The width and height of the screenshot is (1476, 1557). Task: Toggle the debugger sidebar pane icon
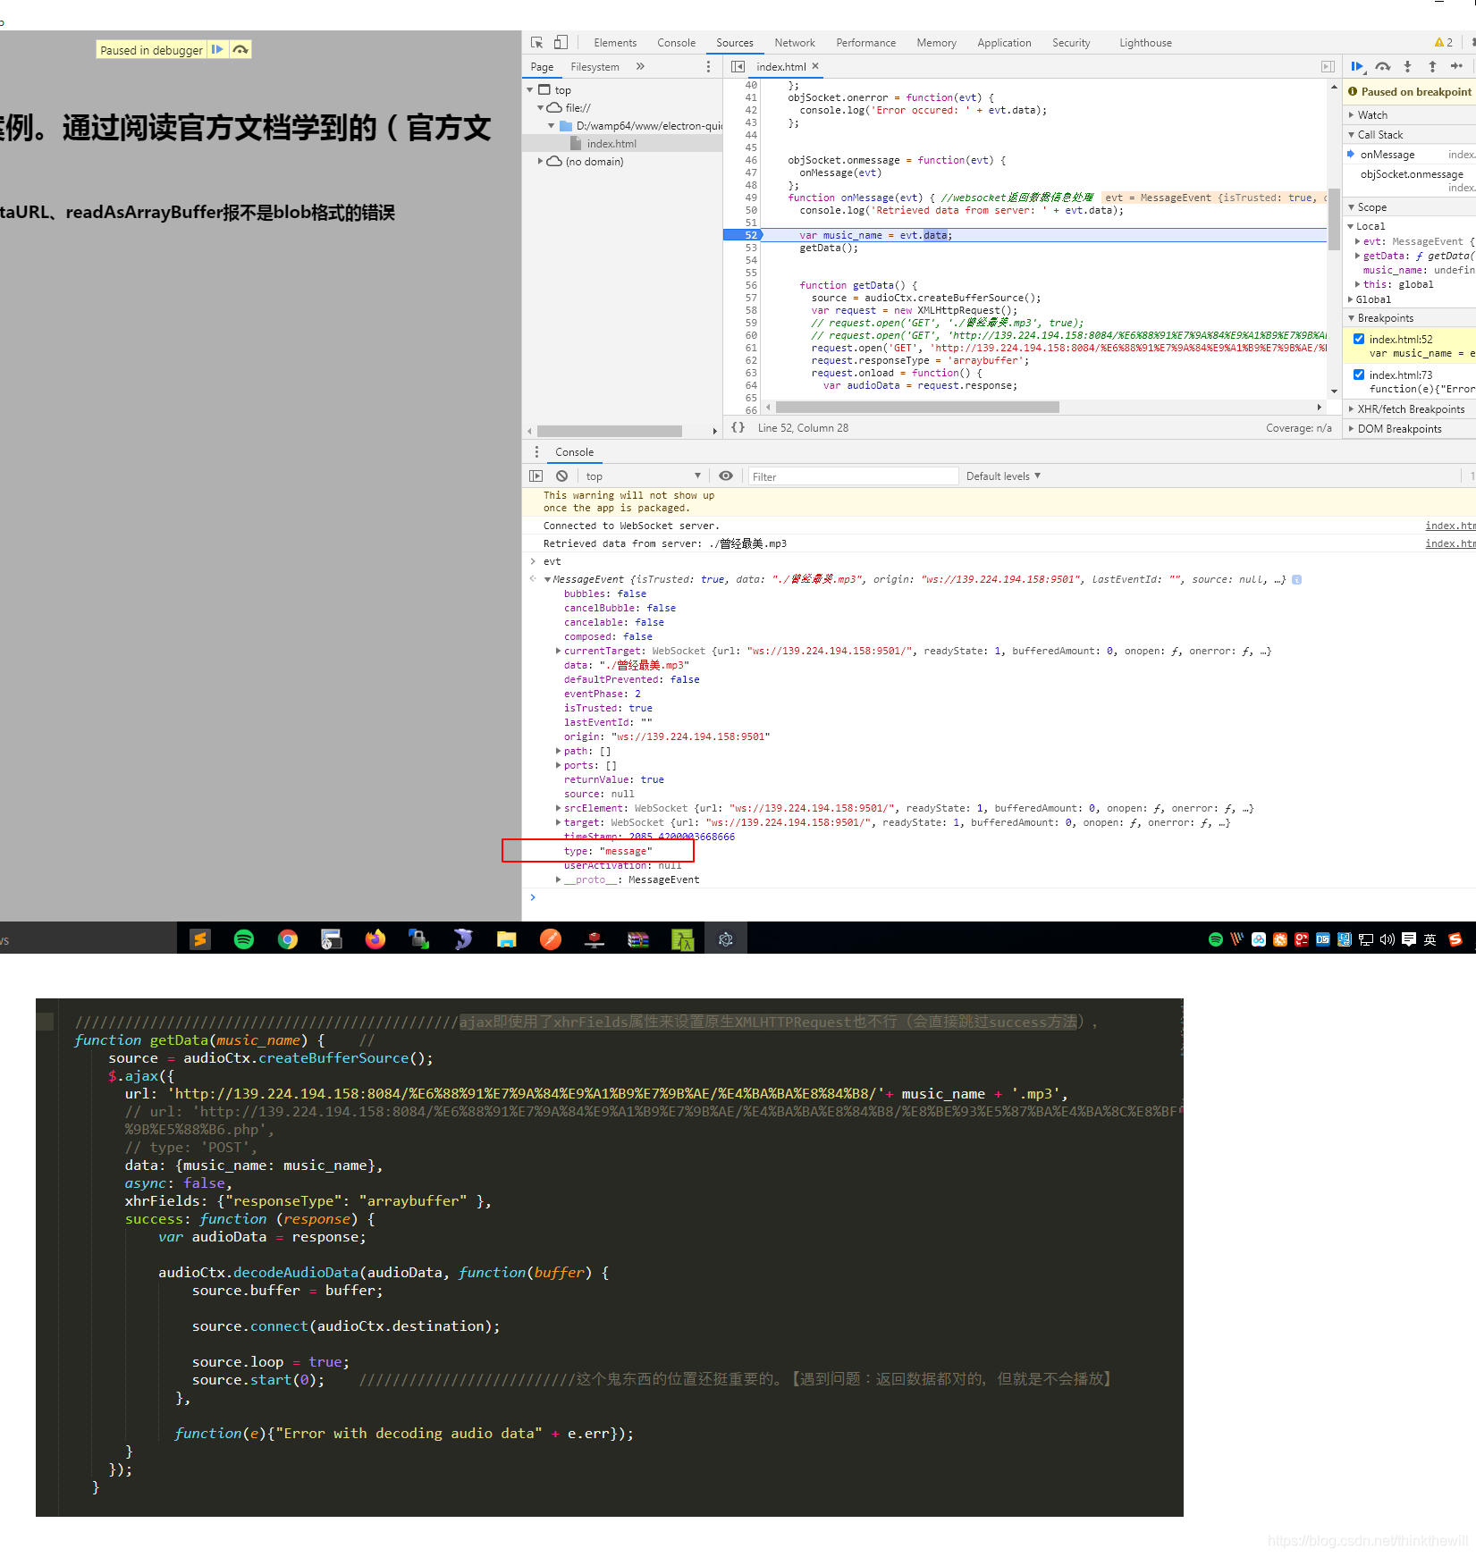pos(1328,66)
